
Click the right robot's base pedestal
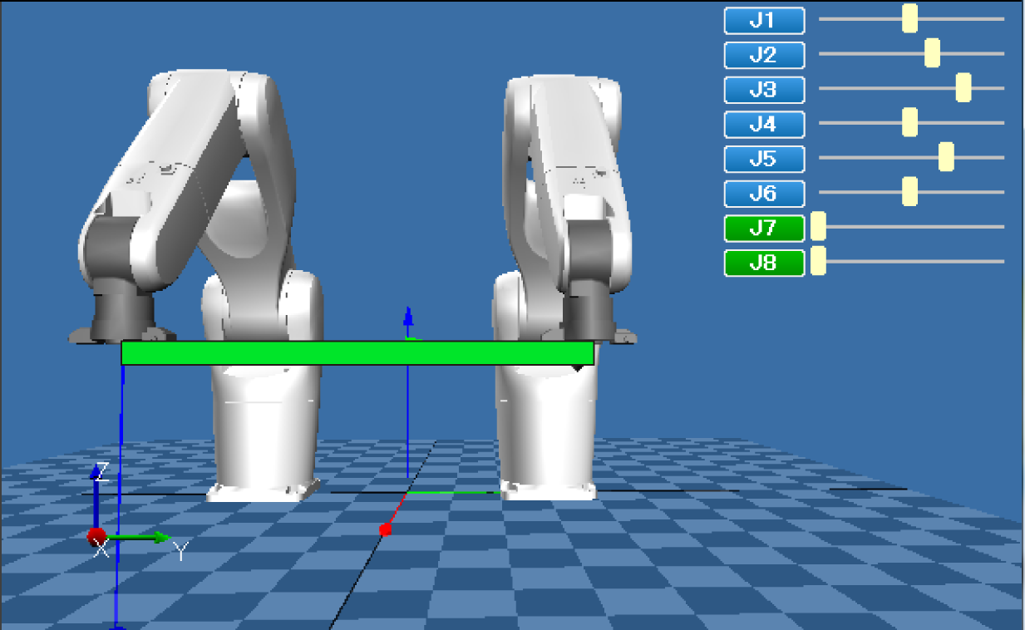(546, 441)
